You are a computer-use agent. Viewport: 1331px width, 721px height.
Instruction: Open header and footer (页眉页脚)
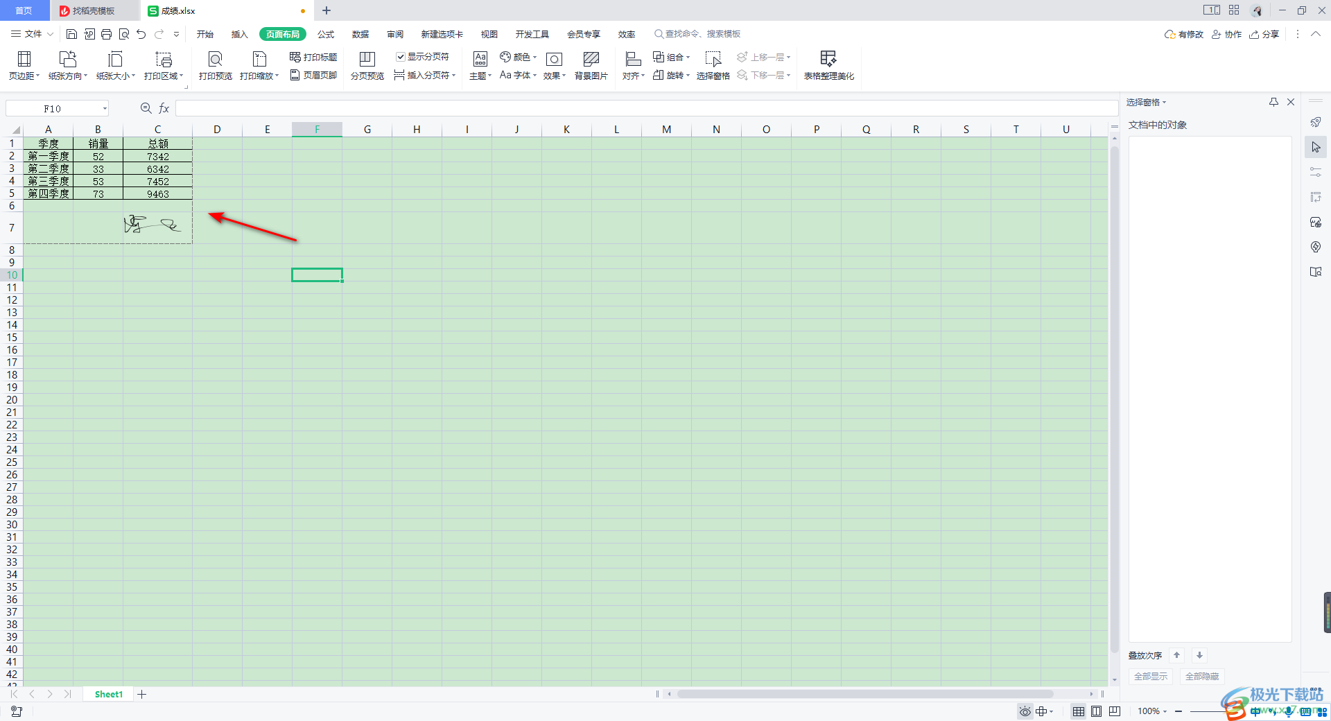pyautogui.click(x=313, y=75)
